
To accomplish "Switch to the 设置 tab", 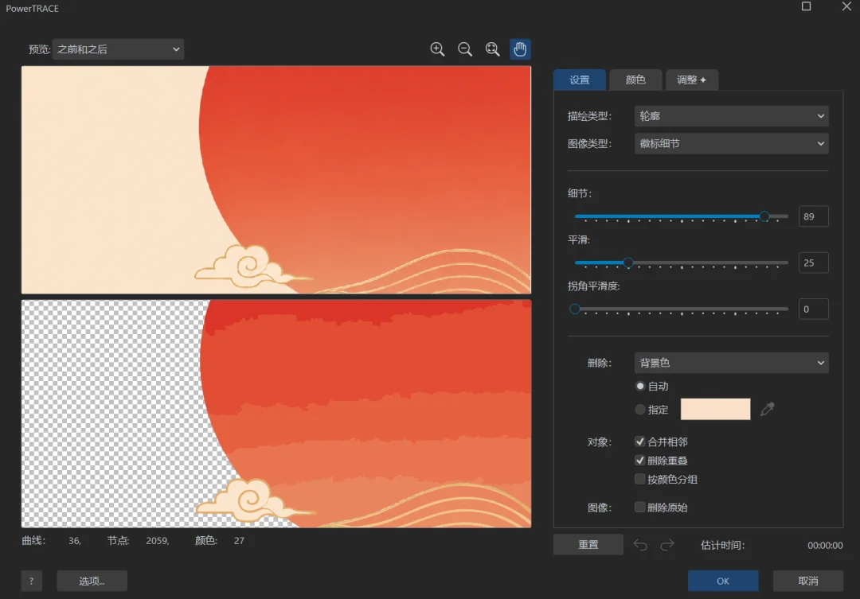I will click(579, 80).
